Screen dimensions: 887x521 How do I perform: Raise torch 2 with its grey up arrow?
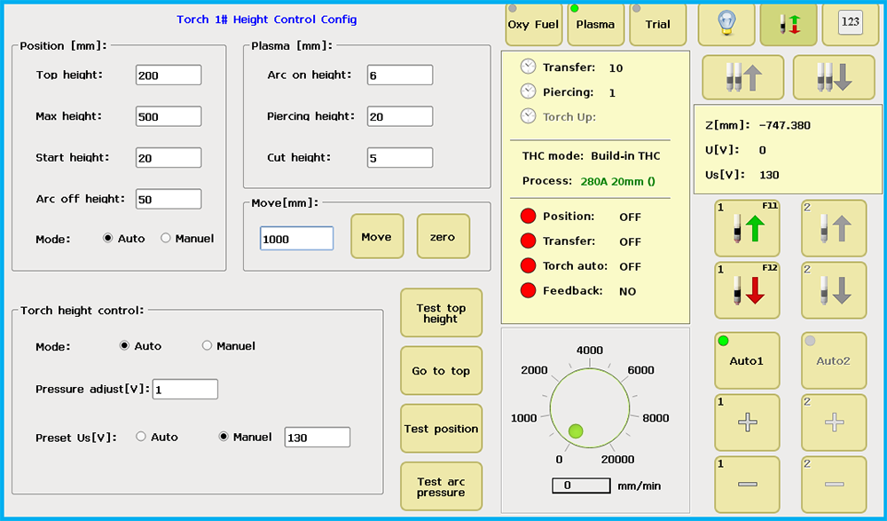(834, 228)
